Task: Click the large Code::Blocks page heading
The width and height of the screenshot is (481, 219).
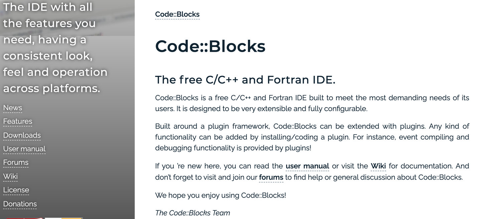Action: click(210, 46)
